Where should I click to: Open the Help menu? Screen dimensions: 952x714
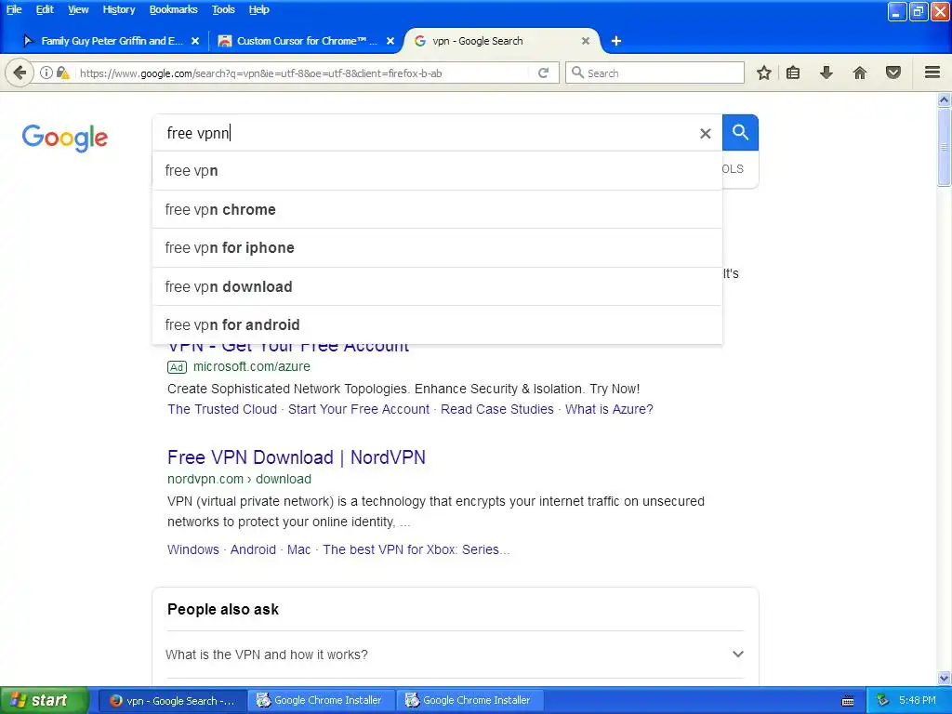point(258,9)
